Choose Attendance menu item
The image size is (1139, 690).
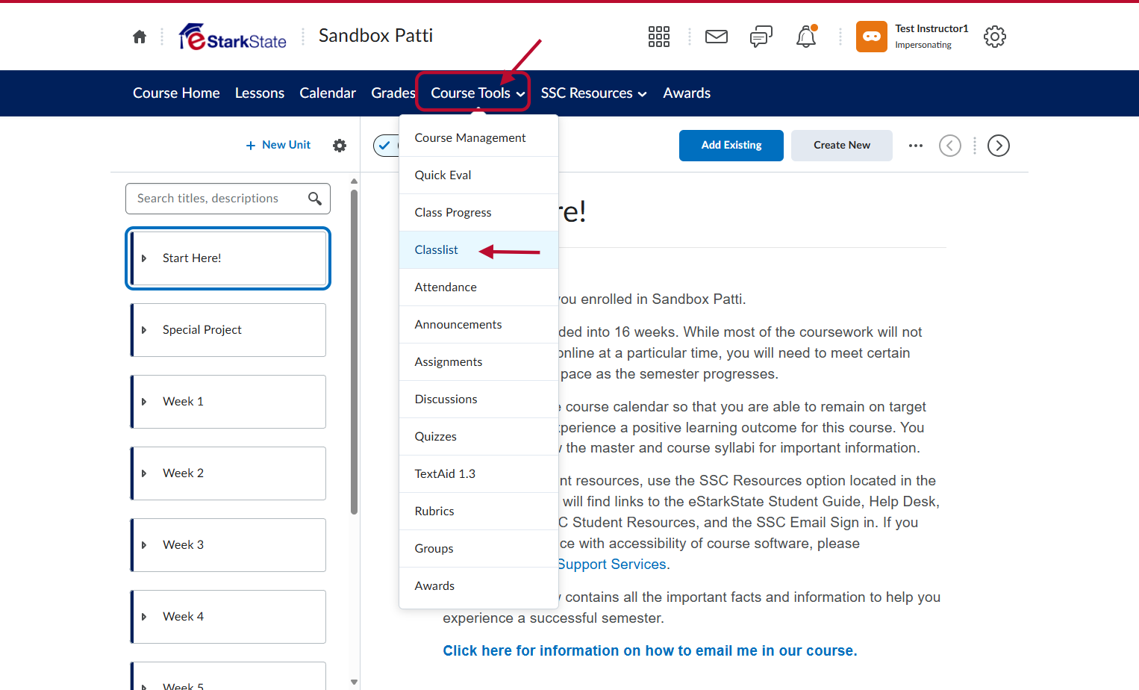click(478, 287)
